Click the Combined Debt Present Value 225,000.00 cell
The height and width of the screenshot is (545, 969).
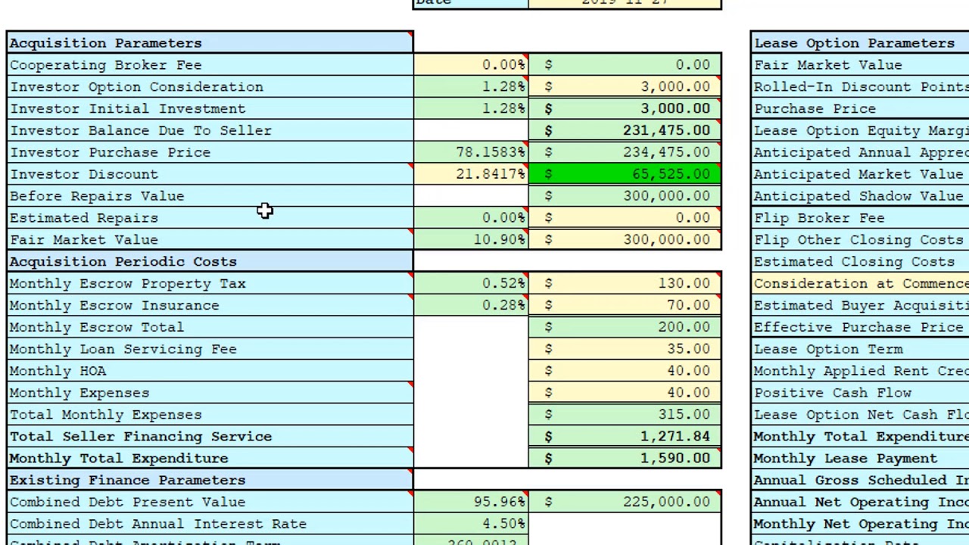625,502
